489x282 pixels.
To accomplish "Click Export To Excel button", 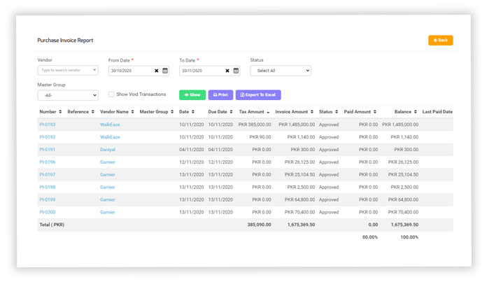I will (x=258, y=94).
